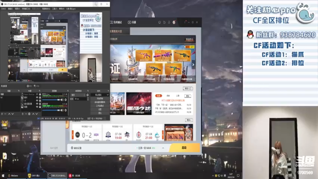Screen dimensions: 318x179
Task: Open the Scene Collection menu in OBS
Action: click(46, 9)
